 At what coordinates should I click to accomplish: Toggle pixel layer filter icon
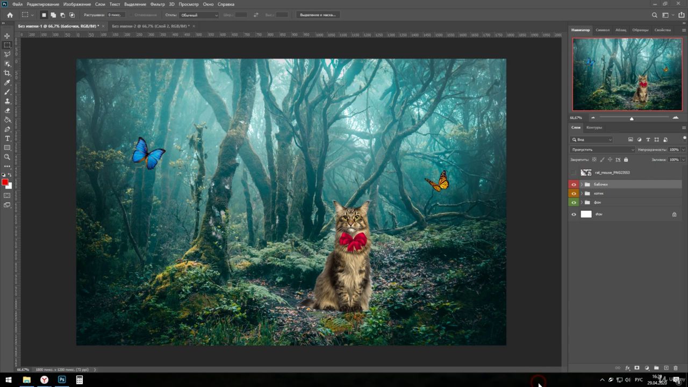tap(630, 140)
